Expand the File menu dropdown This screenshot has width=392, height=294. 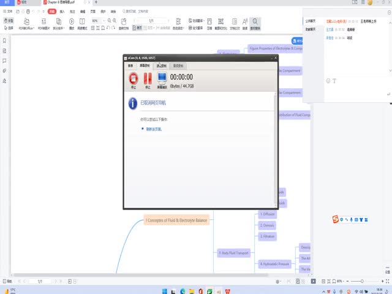(x=9, y=12)
